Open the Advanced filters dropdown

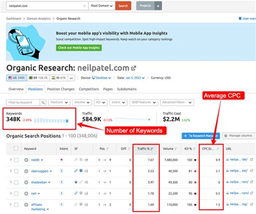177,102
